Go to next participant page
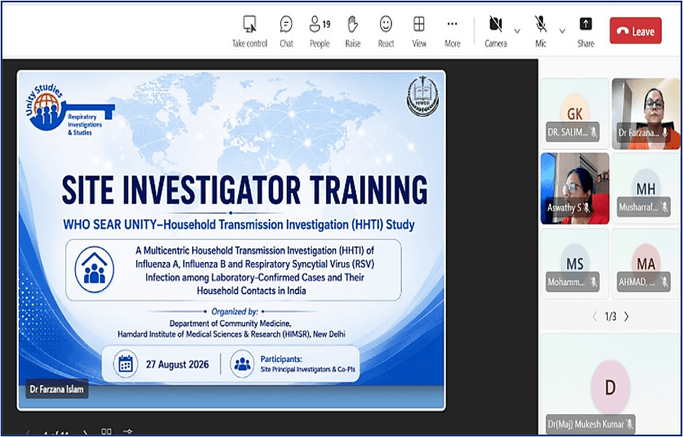Viewport: 683px width, 437px height. click(x=627, y=317)
